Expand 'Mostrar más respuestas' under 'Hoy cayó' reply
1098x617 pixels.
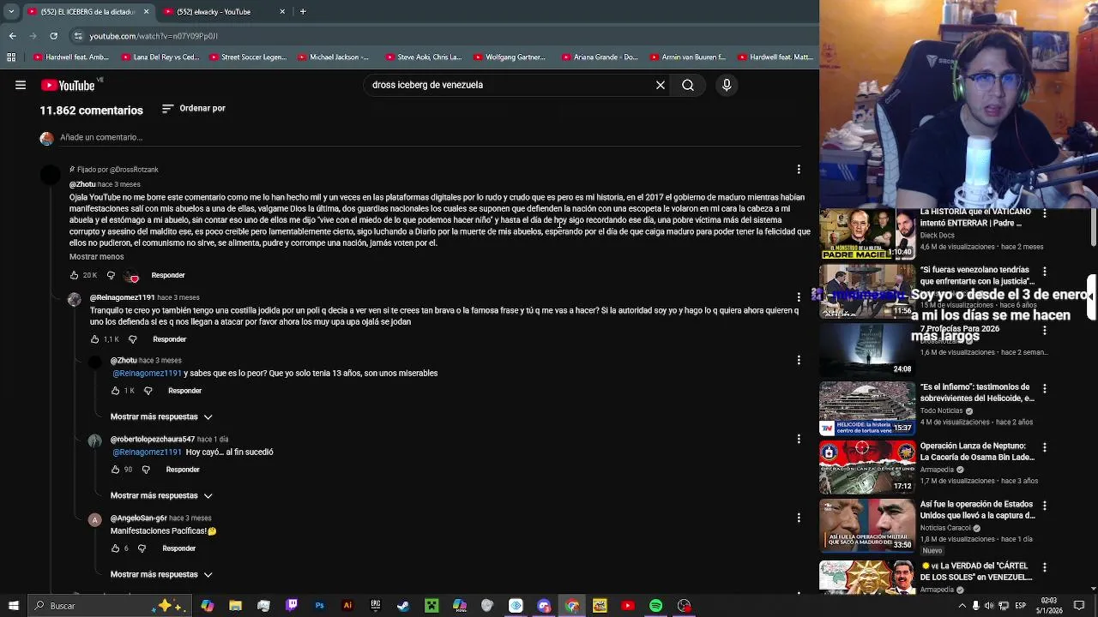point(161,495)
